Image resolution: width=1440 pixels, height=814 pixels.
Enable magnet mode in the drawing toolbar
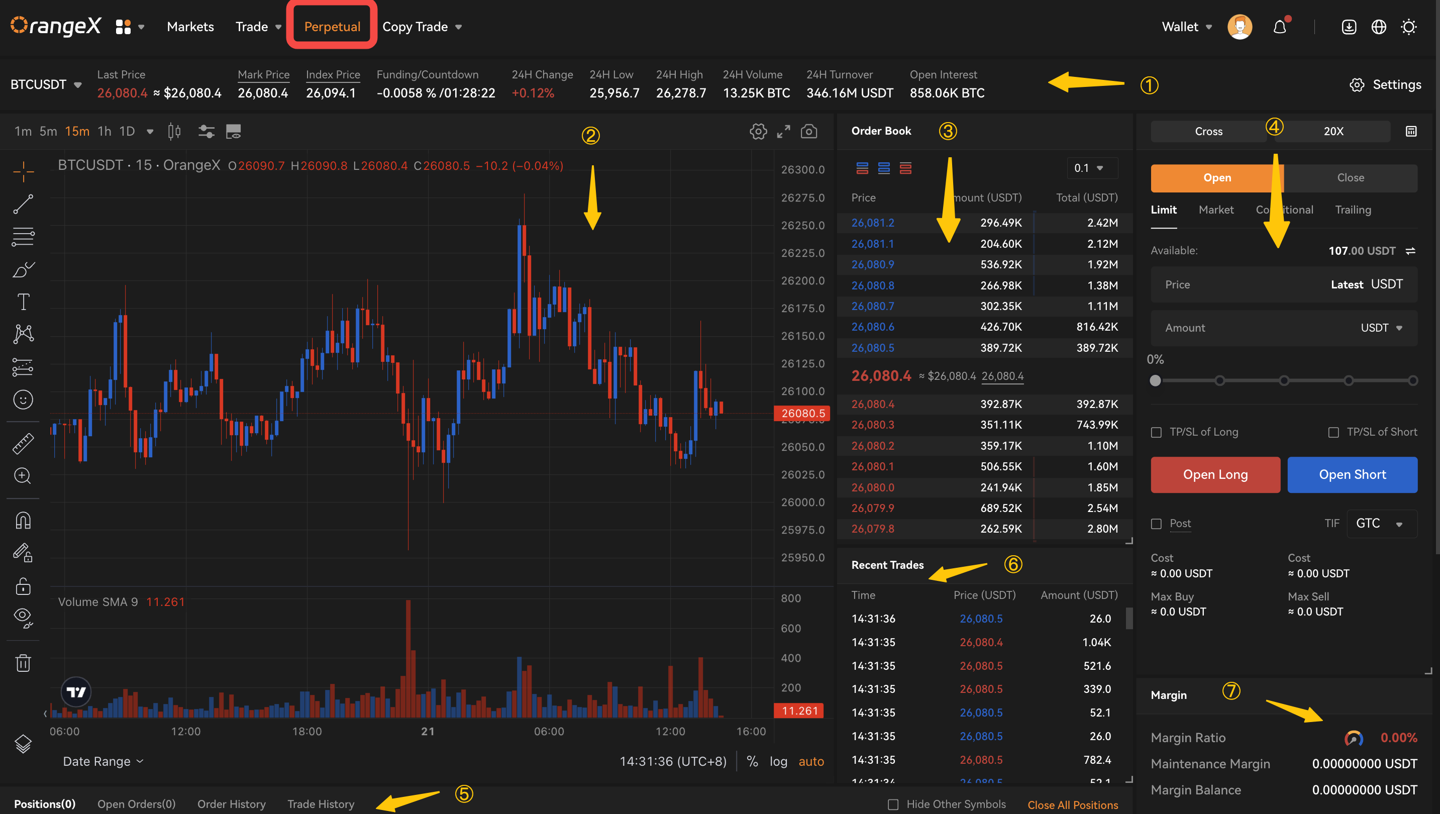pyautogui.click(x=23, y=520)
